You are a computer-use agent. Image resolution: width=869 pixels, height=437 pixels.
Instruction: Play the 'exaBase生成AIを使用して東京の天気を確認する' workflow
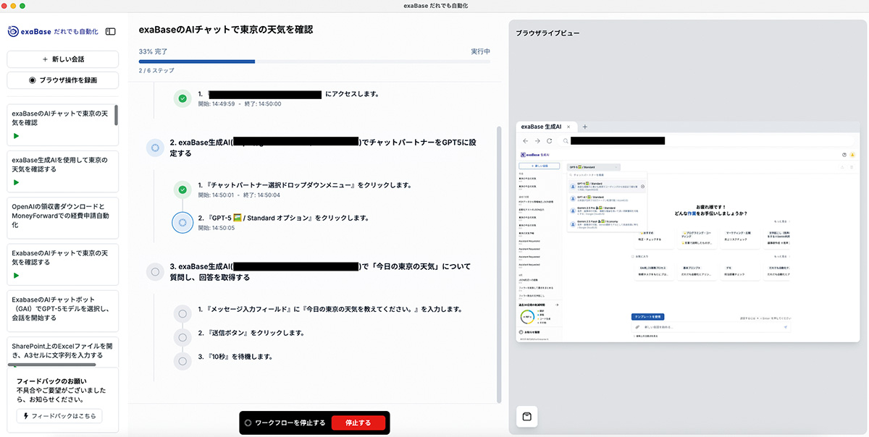coord(16,182)
